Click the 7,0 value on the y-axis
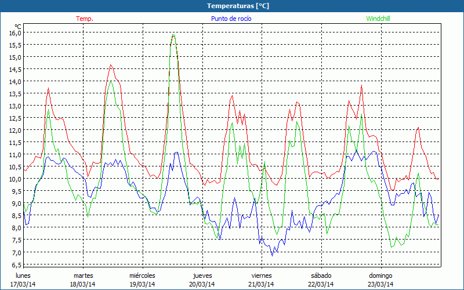464x290 pixels. (x=16, y=252)
